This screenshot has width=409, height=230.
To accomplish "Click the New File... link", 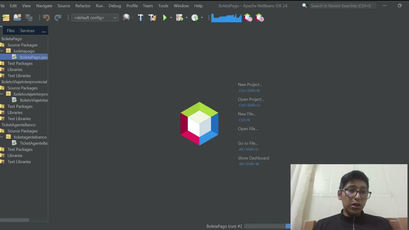I will click(x=247, y=114).
